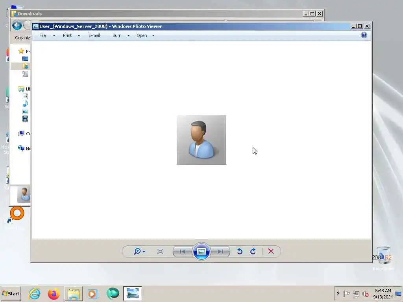Select Downloads folder icon under Favorites

click(25, 66)
